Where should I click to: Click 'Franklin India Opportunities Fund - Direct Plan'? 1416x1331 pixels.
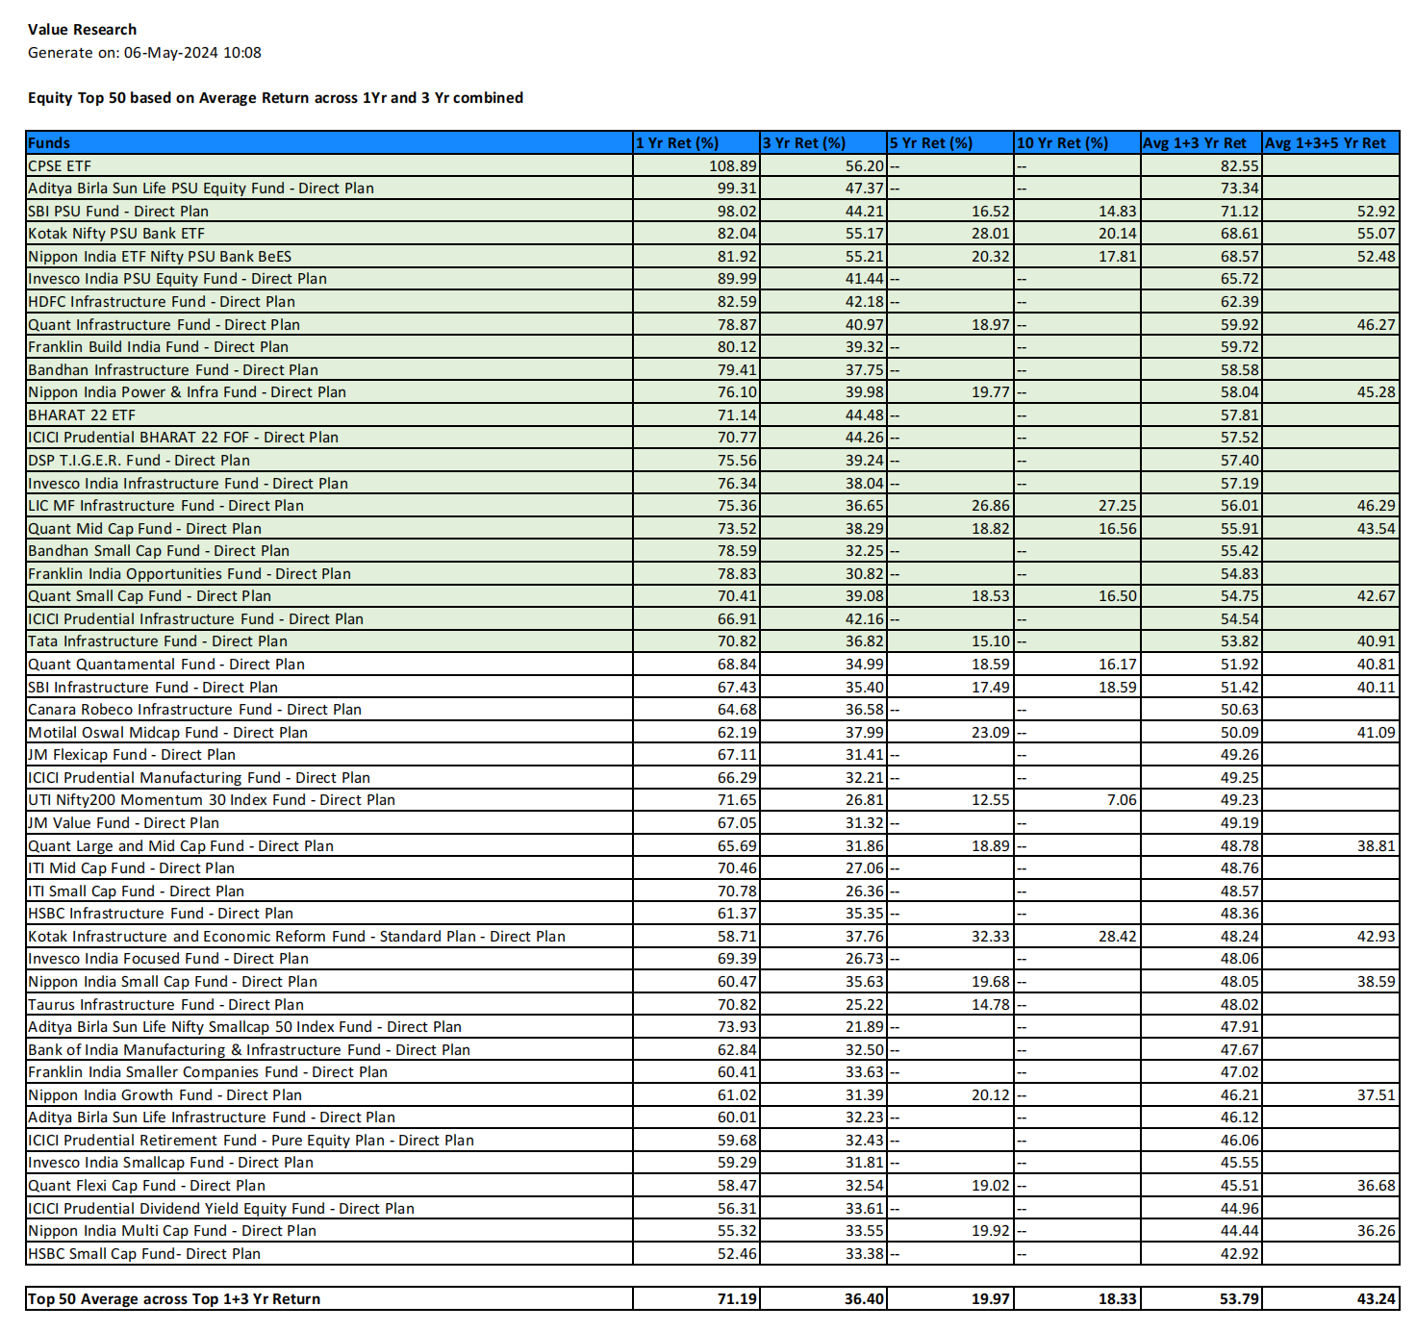click(x=190, y=573)
